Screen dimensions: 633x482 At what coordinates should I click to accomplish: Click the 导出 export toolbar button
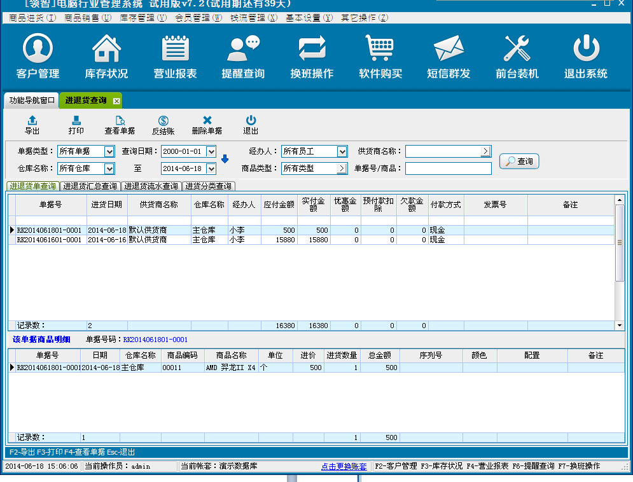(x=32, y=125)
